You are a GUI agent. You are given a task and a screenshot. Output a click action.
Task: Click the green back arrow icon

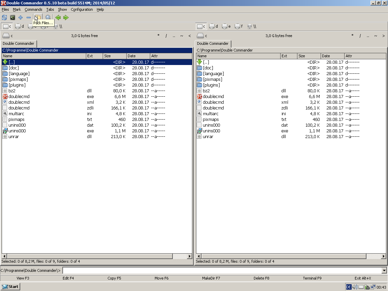[x=58, y=18]
